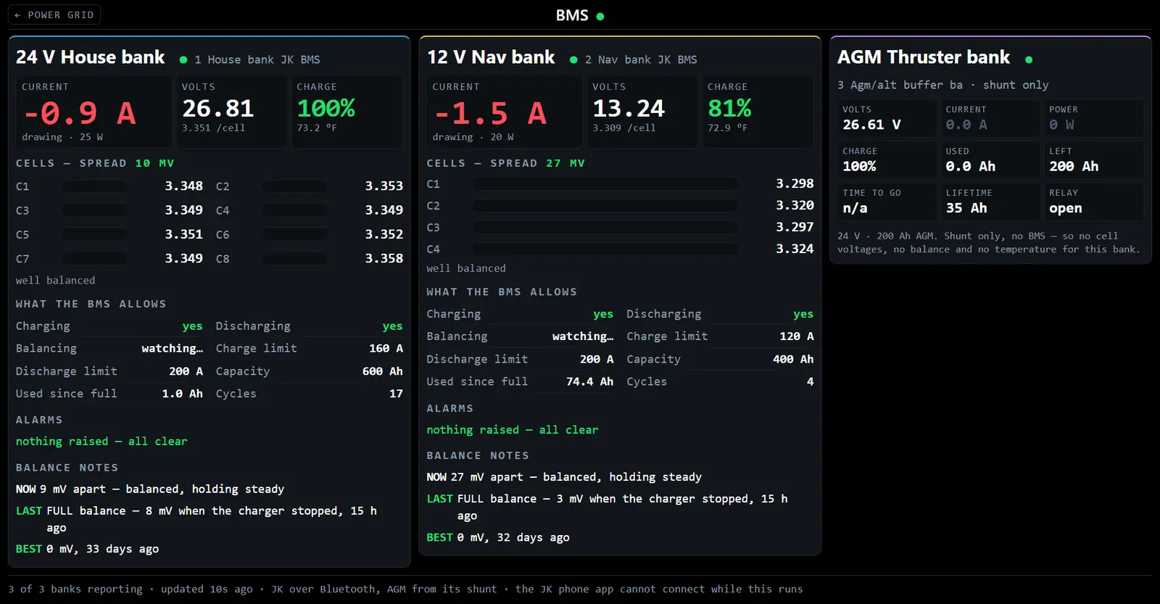Click House bank Cycles value 17

click(396, 394)
